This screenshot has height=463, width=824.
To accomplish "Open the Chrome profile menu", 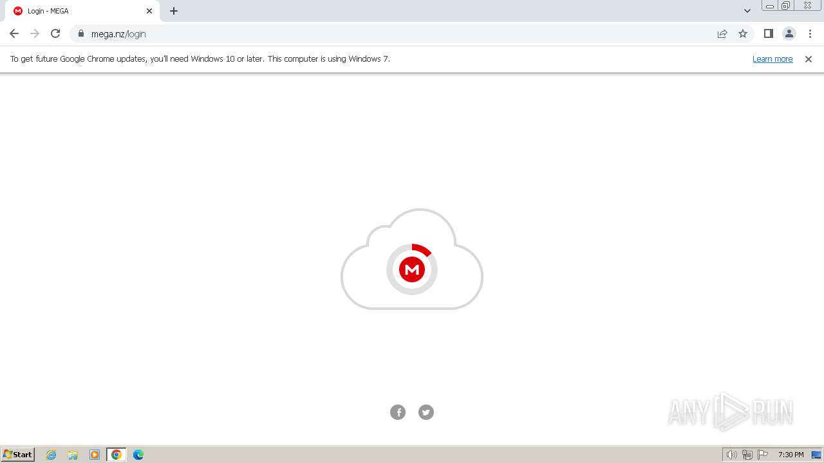I will pyautogui.click(x=789, y=34).
